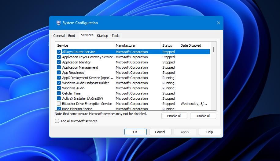The width and height of the screenshot is (280, 161).
Task: Select the AppX Deployment Service name
Action: pyautogui.click(x=87, y=78)
